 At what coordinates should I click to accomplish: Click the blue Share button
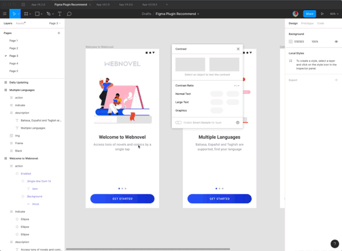(309, 14)
